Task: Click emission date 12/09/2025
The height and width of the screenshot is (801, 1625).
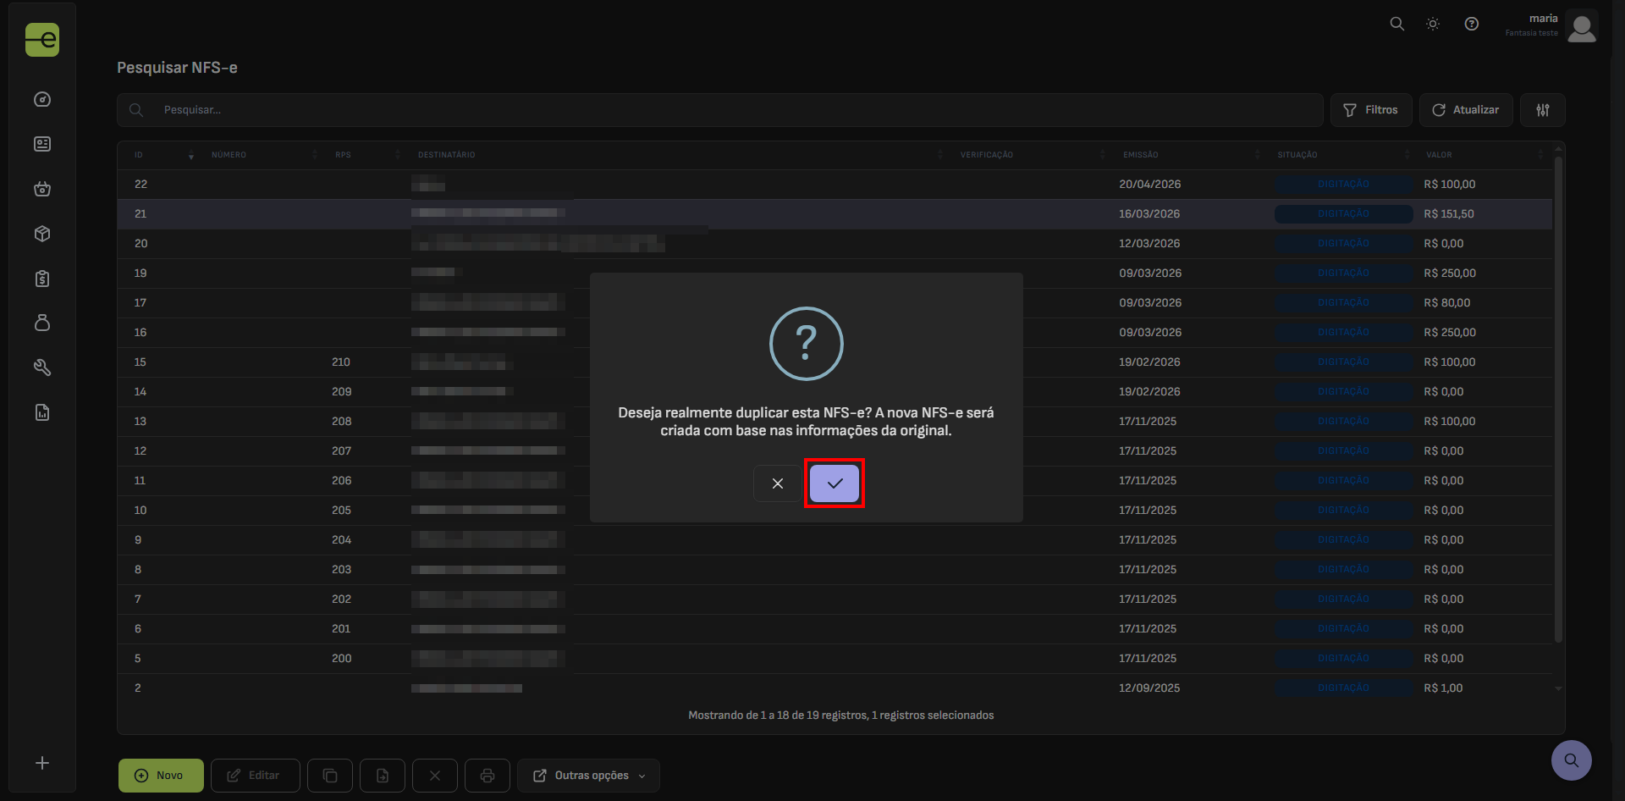Action: pos(1149,688)
